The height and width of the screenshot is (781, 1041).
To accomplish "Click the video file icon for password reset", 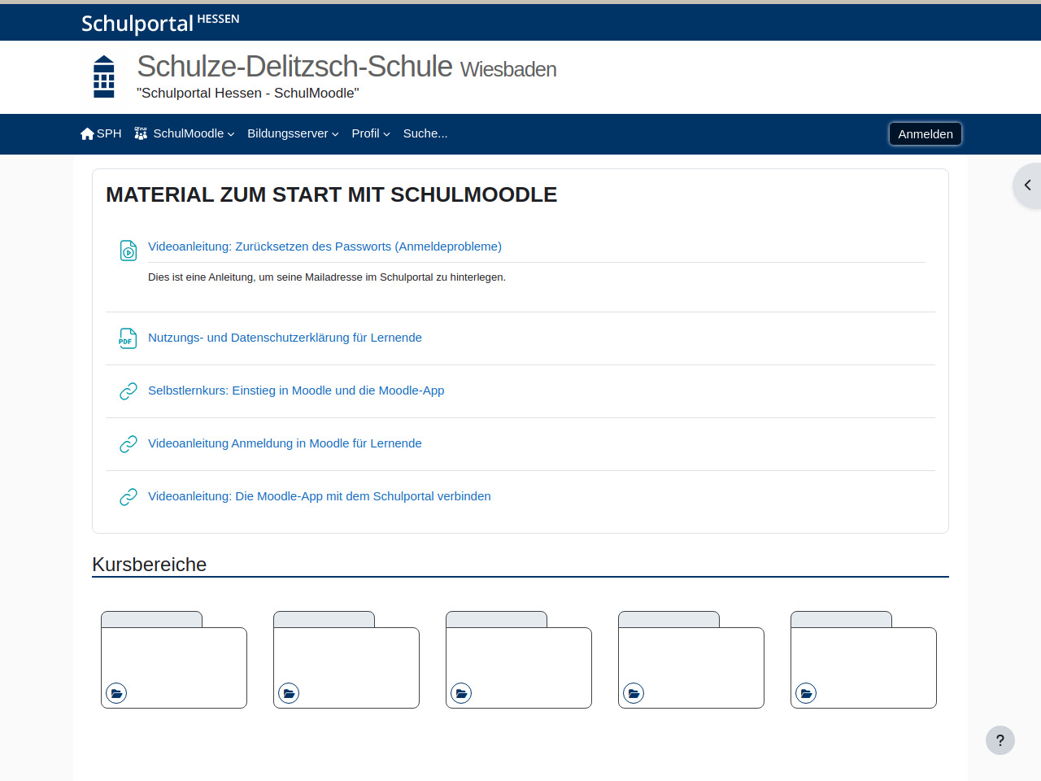I will click(x=128, y=251).
